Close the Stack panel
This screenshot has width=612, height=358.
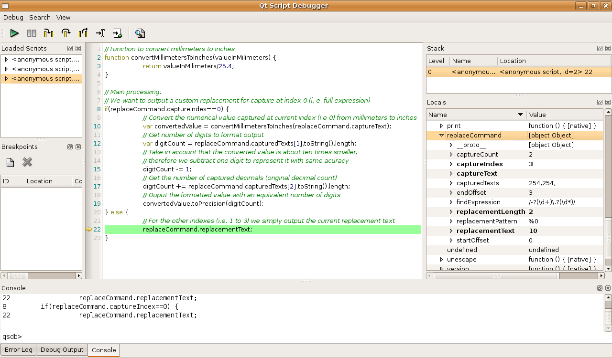coord(608,49)
